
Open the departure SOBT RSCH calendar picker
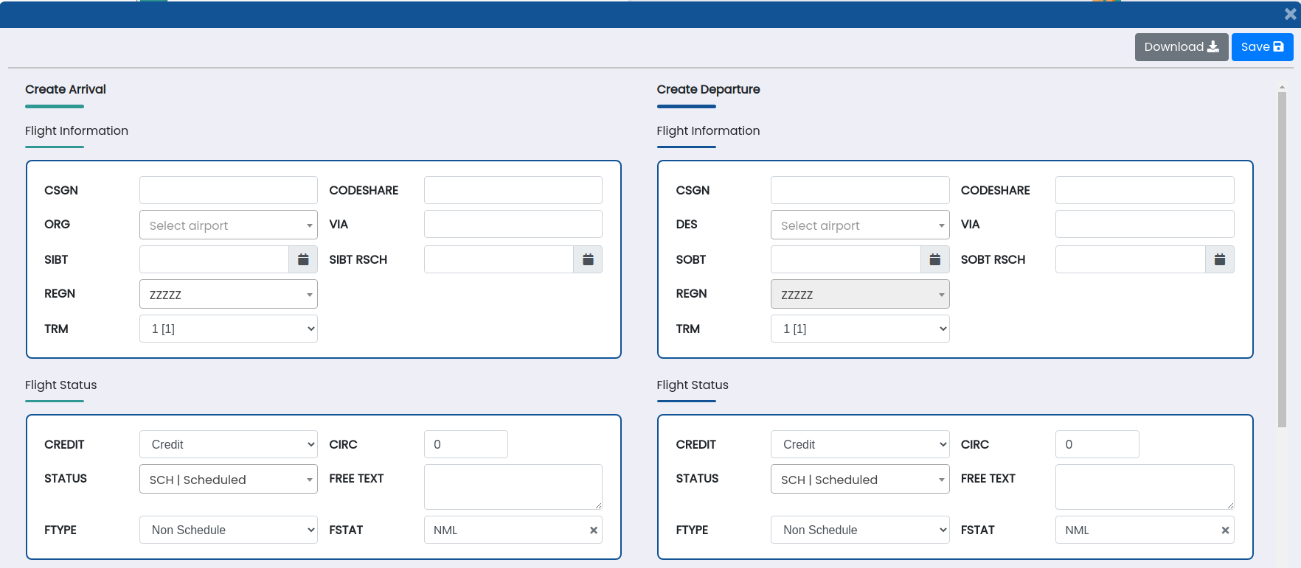point(1219,259)
